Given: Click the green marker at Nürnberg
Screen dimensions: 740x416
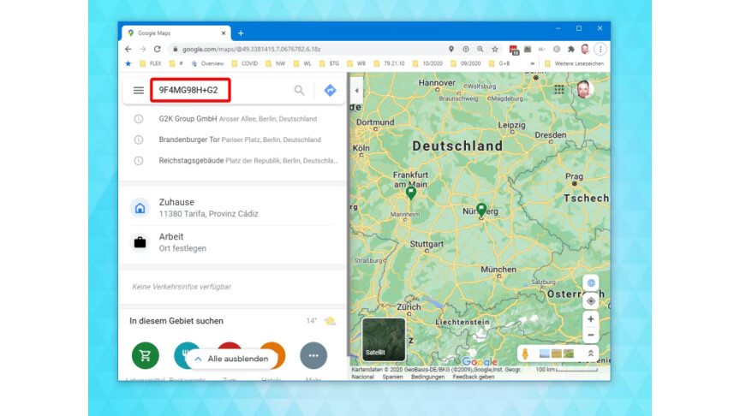Looking at the screenshot, I should pyautogui.click(x=480, y=210).
